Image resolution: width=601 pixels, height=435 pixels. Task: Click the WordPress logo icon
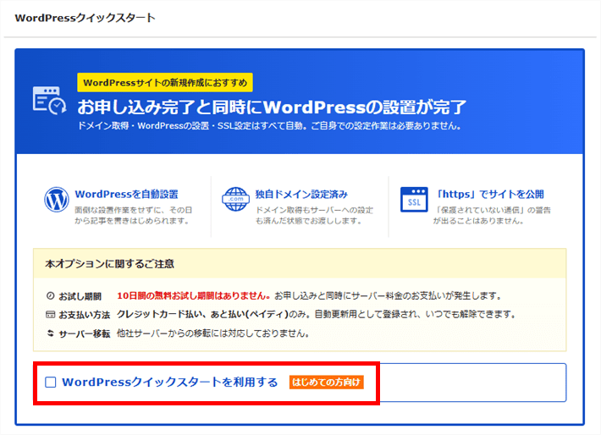(x=57, y=200)
